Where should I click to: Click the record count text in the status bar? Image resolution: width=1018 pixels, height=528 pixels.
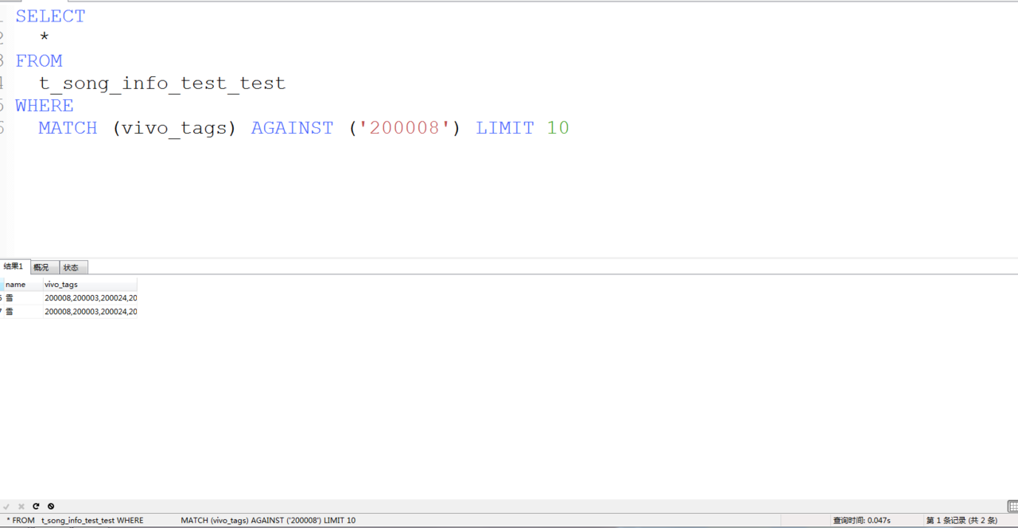(961, 521)
